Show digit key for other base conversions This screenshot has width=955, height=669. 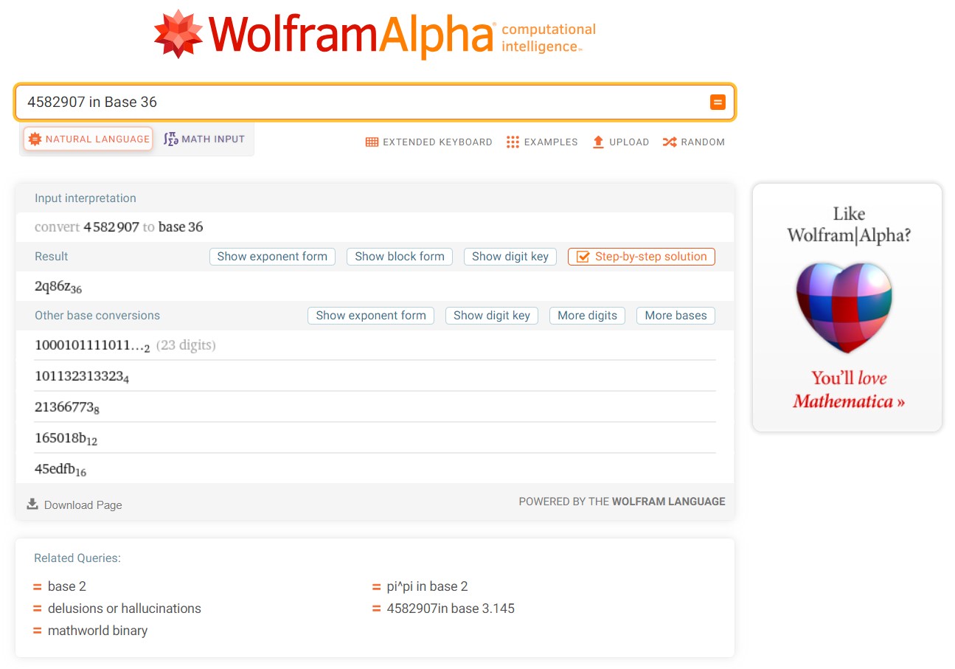click(492, 316)
